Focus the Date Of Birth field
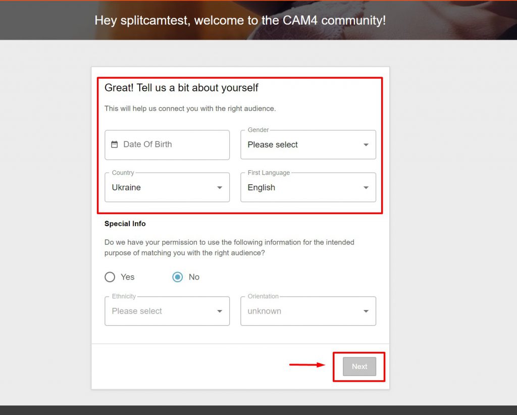The image size is (517, 415). coord(167,145)
